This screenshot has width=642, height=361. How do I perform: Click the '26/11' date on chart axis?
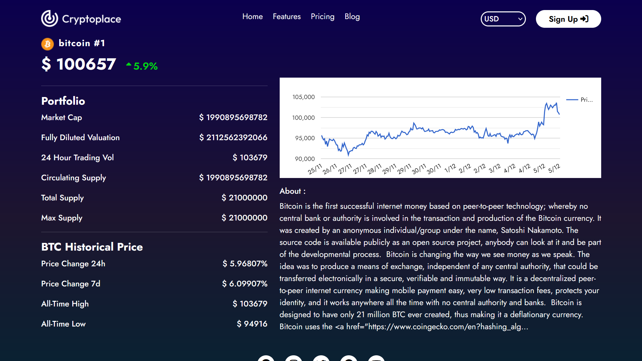coord(330,169)
